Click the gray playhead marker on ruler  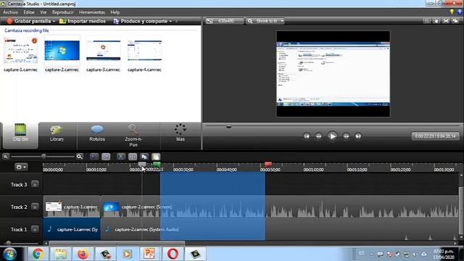click(x=142, y=165)
